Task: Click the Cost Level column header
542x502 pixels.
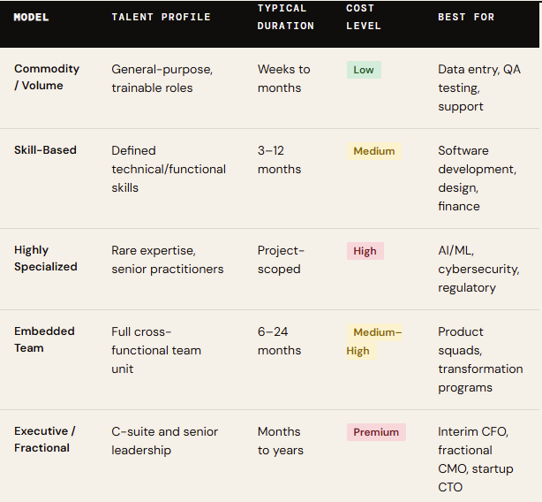Action: 364,17
